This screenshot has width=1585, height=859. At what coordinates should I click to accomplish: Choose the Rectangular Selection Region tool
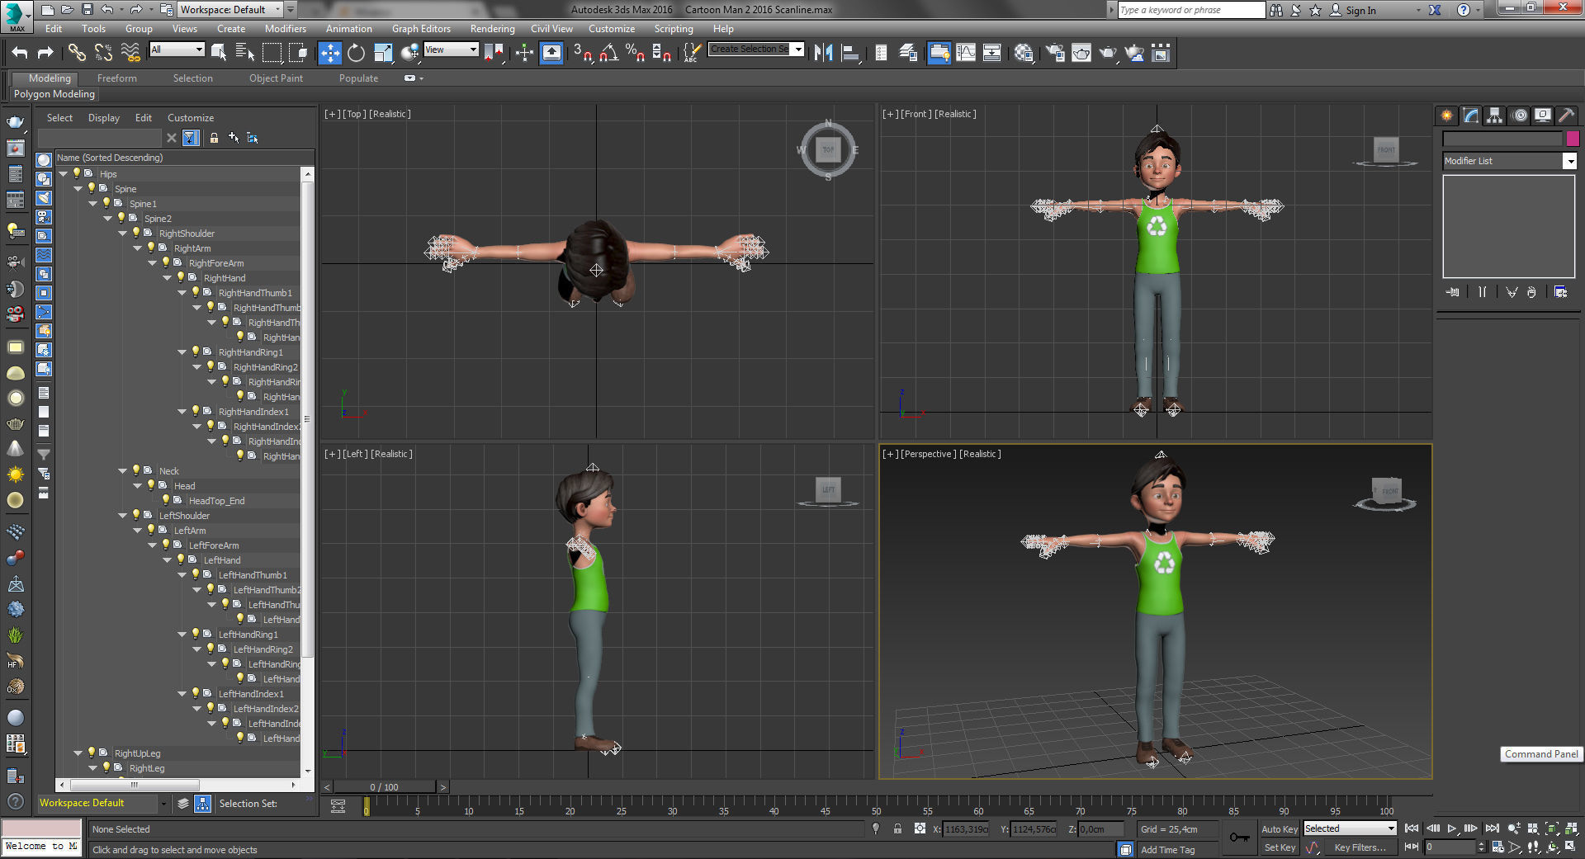pyautogui.click(x=272, y=53)
